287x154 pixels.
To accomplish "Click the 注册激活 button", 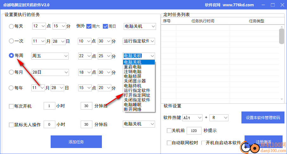I will point(263,142).
